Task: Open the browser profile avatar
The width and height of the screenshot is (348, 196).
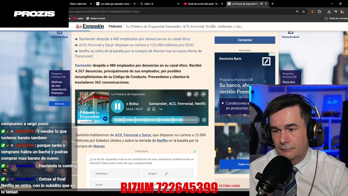Action: 342,12
